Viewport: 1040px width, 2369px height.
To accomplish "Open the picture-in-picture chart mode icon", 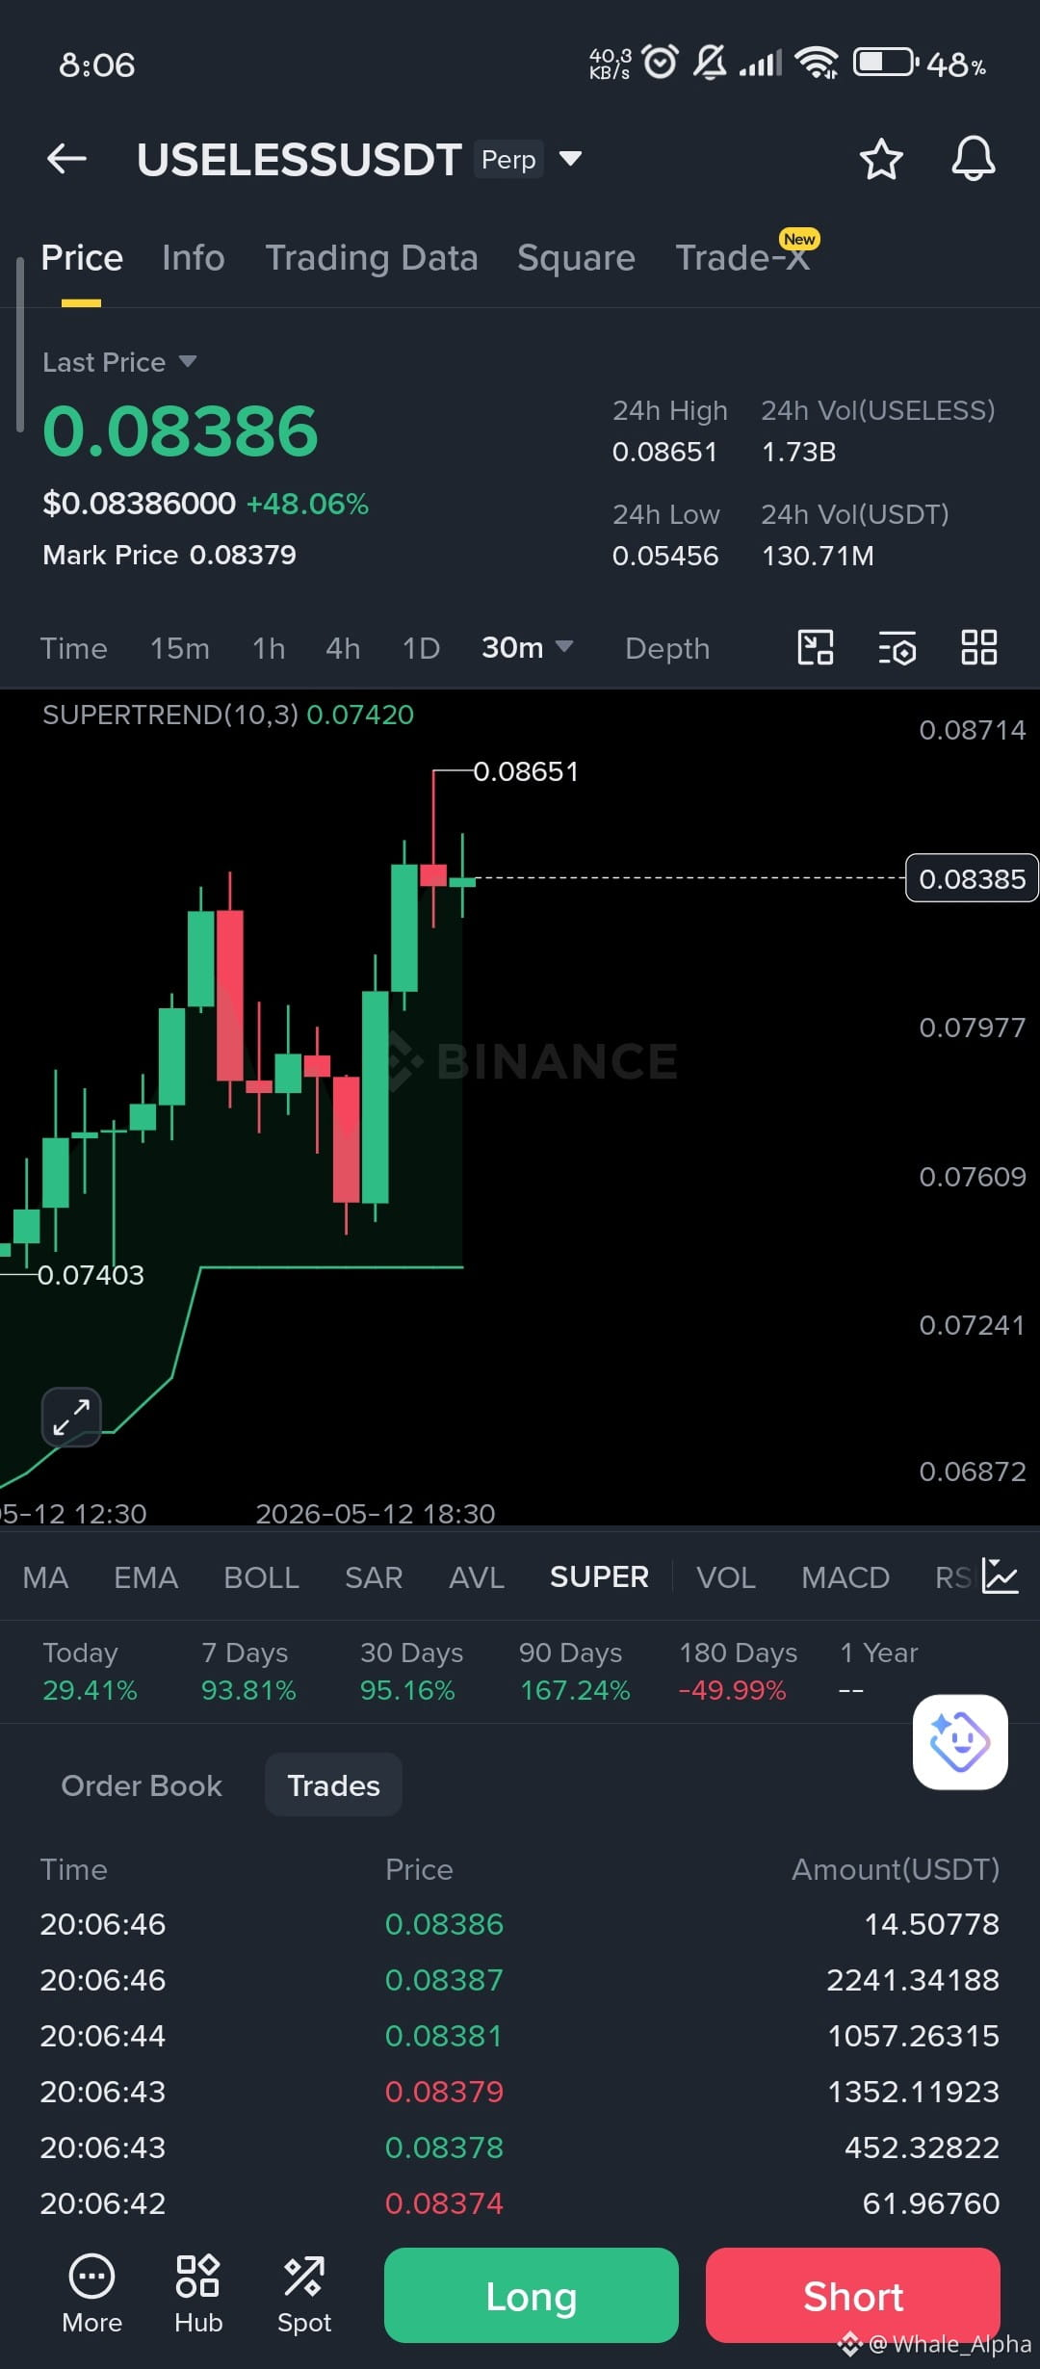I will tap(816, 647).
